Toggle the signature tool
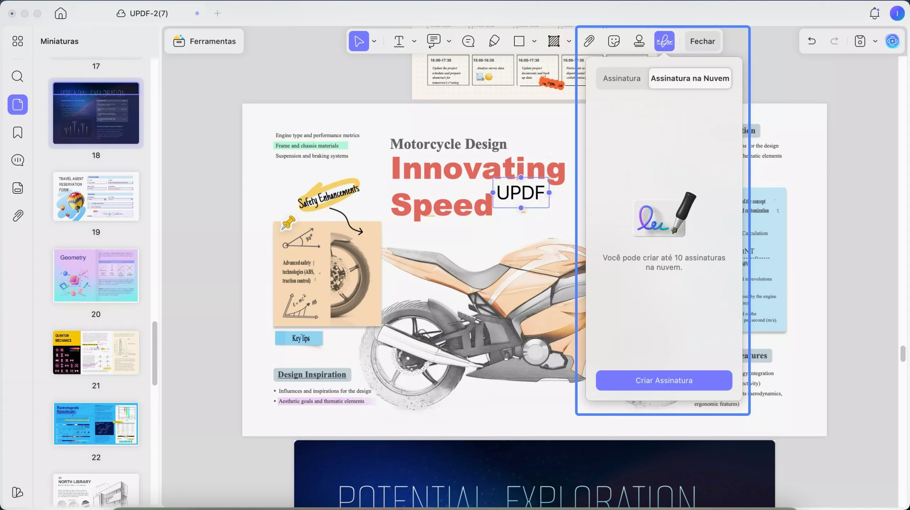 pyautogui.click(x=664, y=41)
